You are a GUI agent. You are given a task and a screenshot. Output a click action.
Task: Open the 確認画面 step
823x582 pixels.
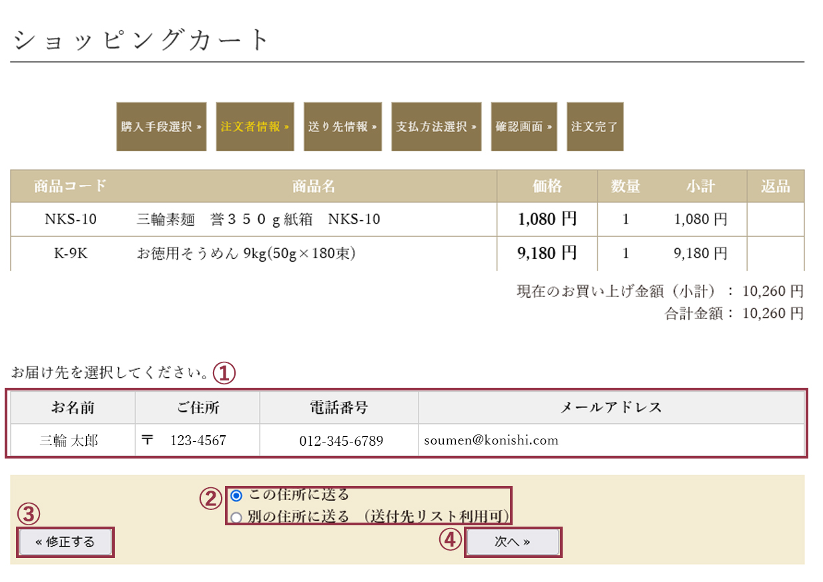tap(524, 127)
